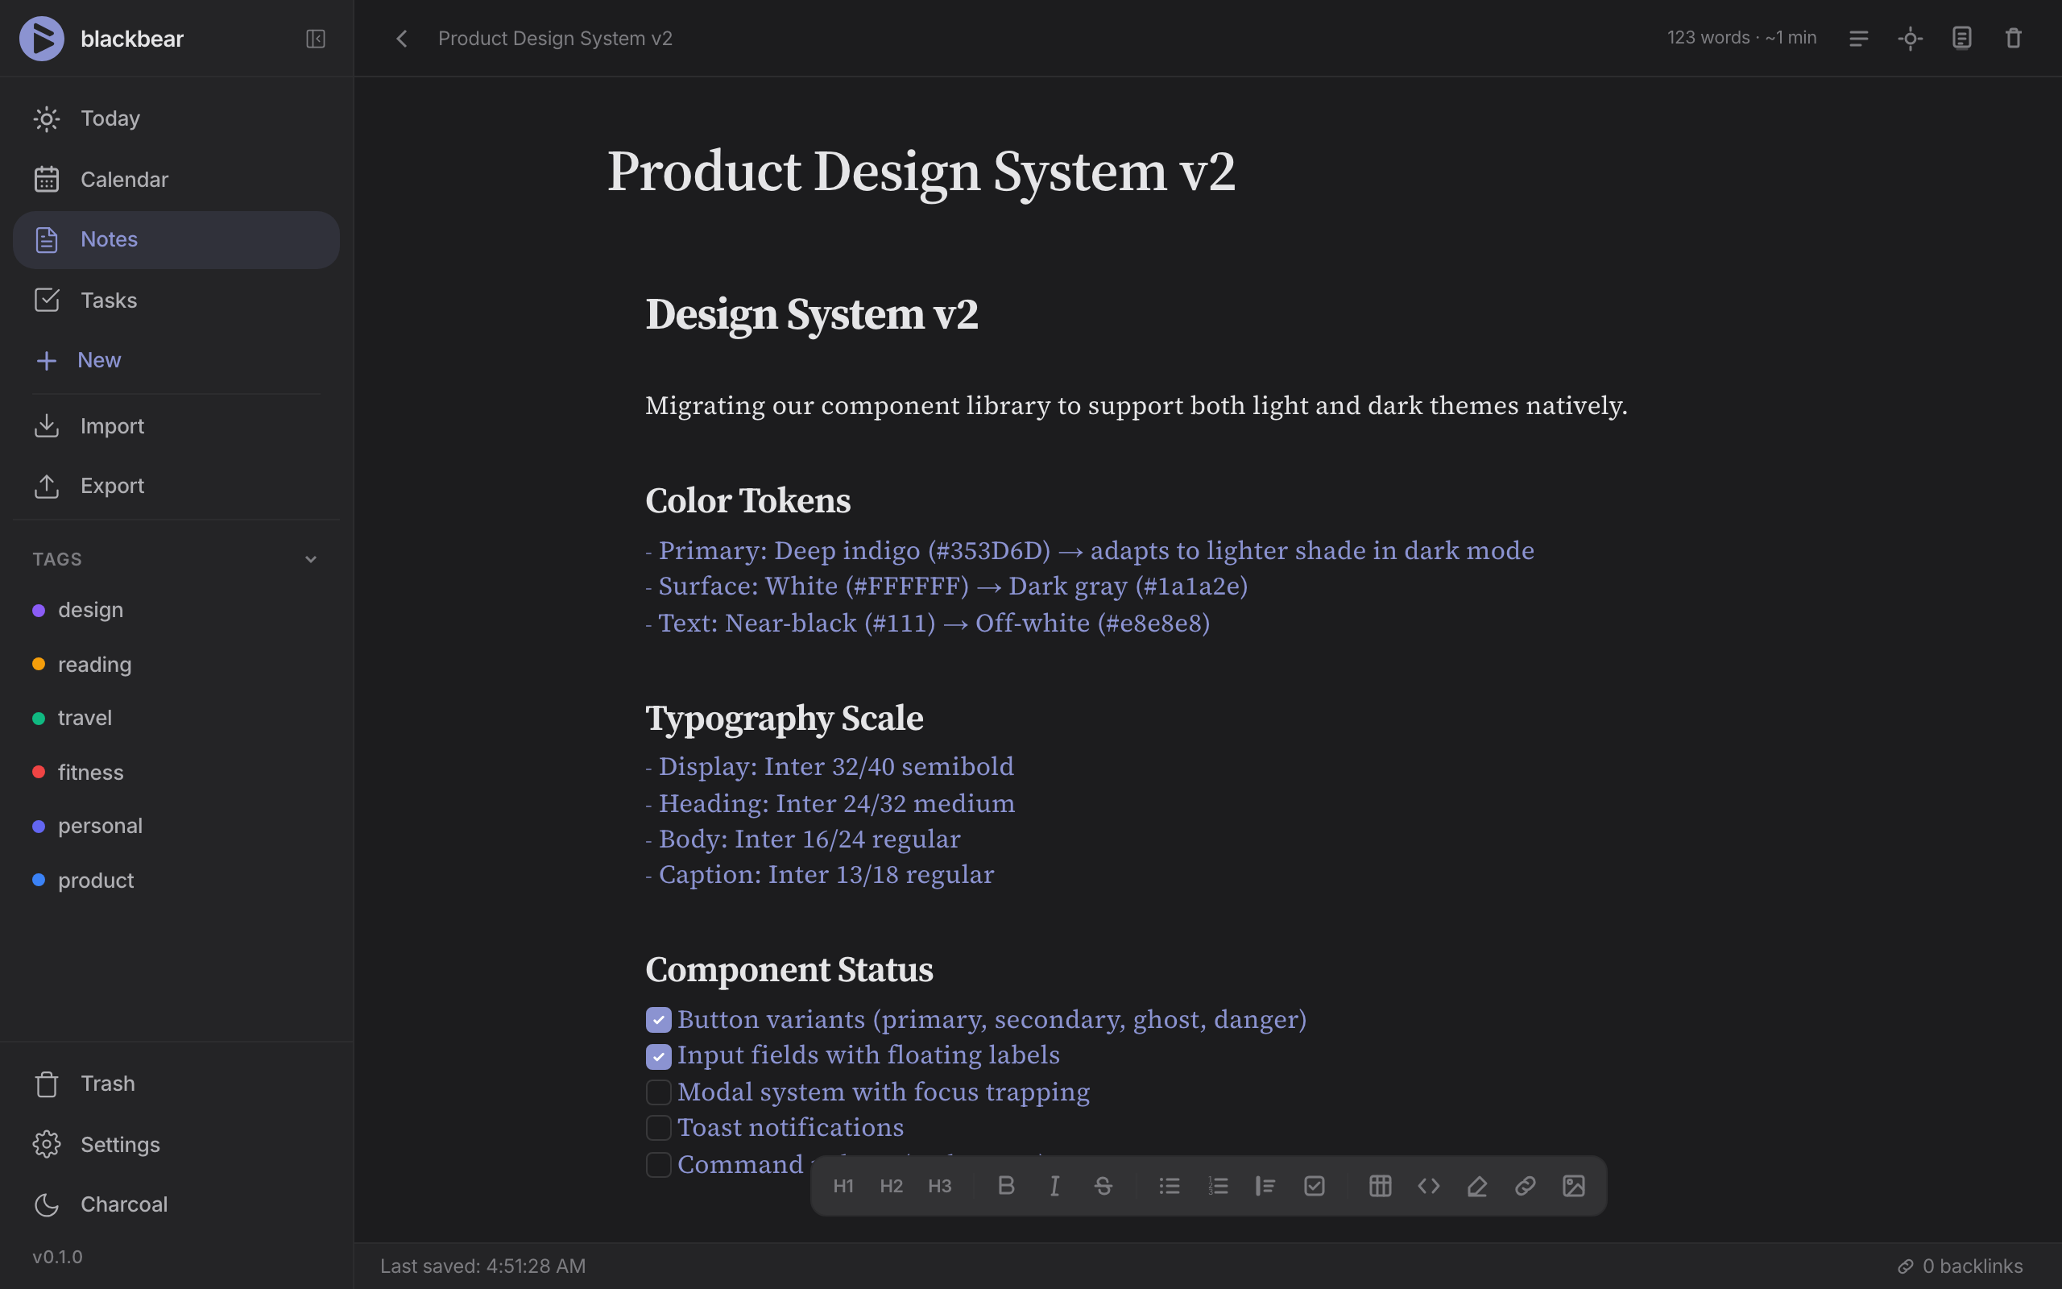Open the Calendar section
2062x1289 pixels.
(x=124, y=179)
